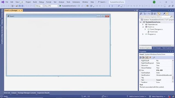
Task: Toggle Properties view button in Properties panel
Action: 147,57
